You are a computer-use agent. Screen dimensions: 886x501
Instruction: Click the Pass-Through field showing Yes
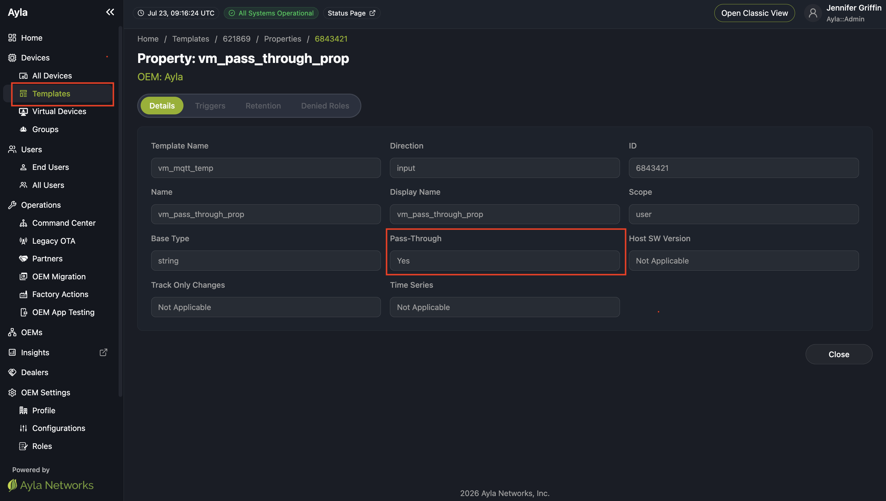(x=505, y=261)
